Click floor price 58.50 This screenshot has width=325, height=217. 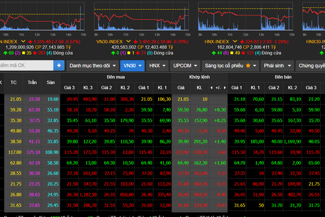pos(53,163)
